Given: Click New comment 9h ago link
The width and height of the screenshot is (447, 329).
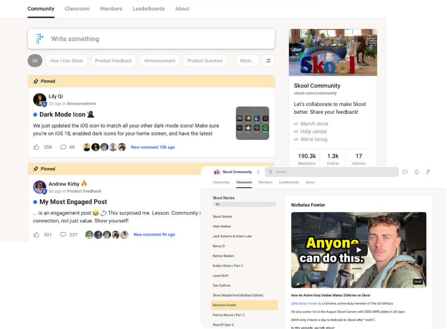Looking at the screenshot, I should click(x=154, y=234).
